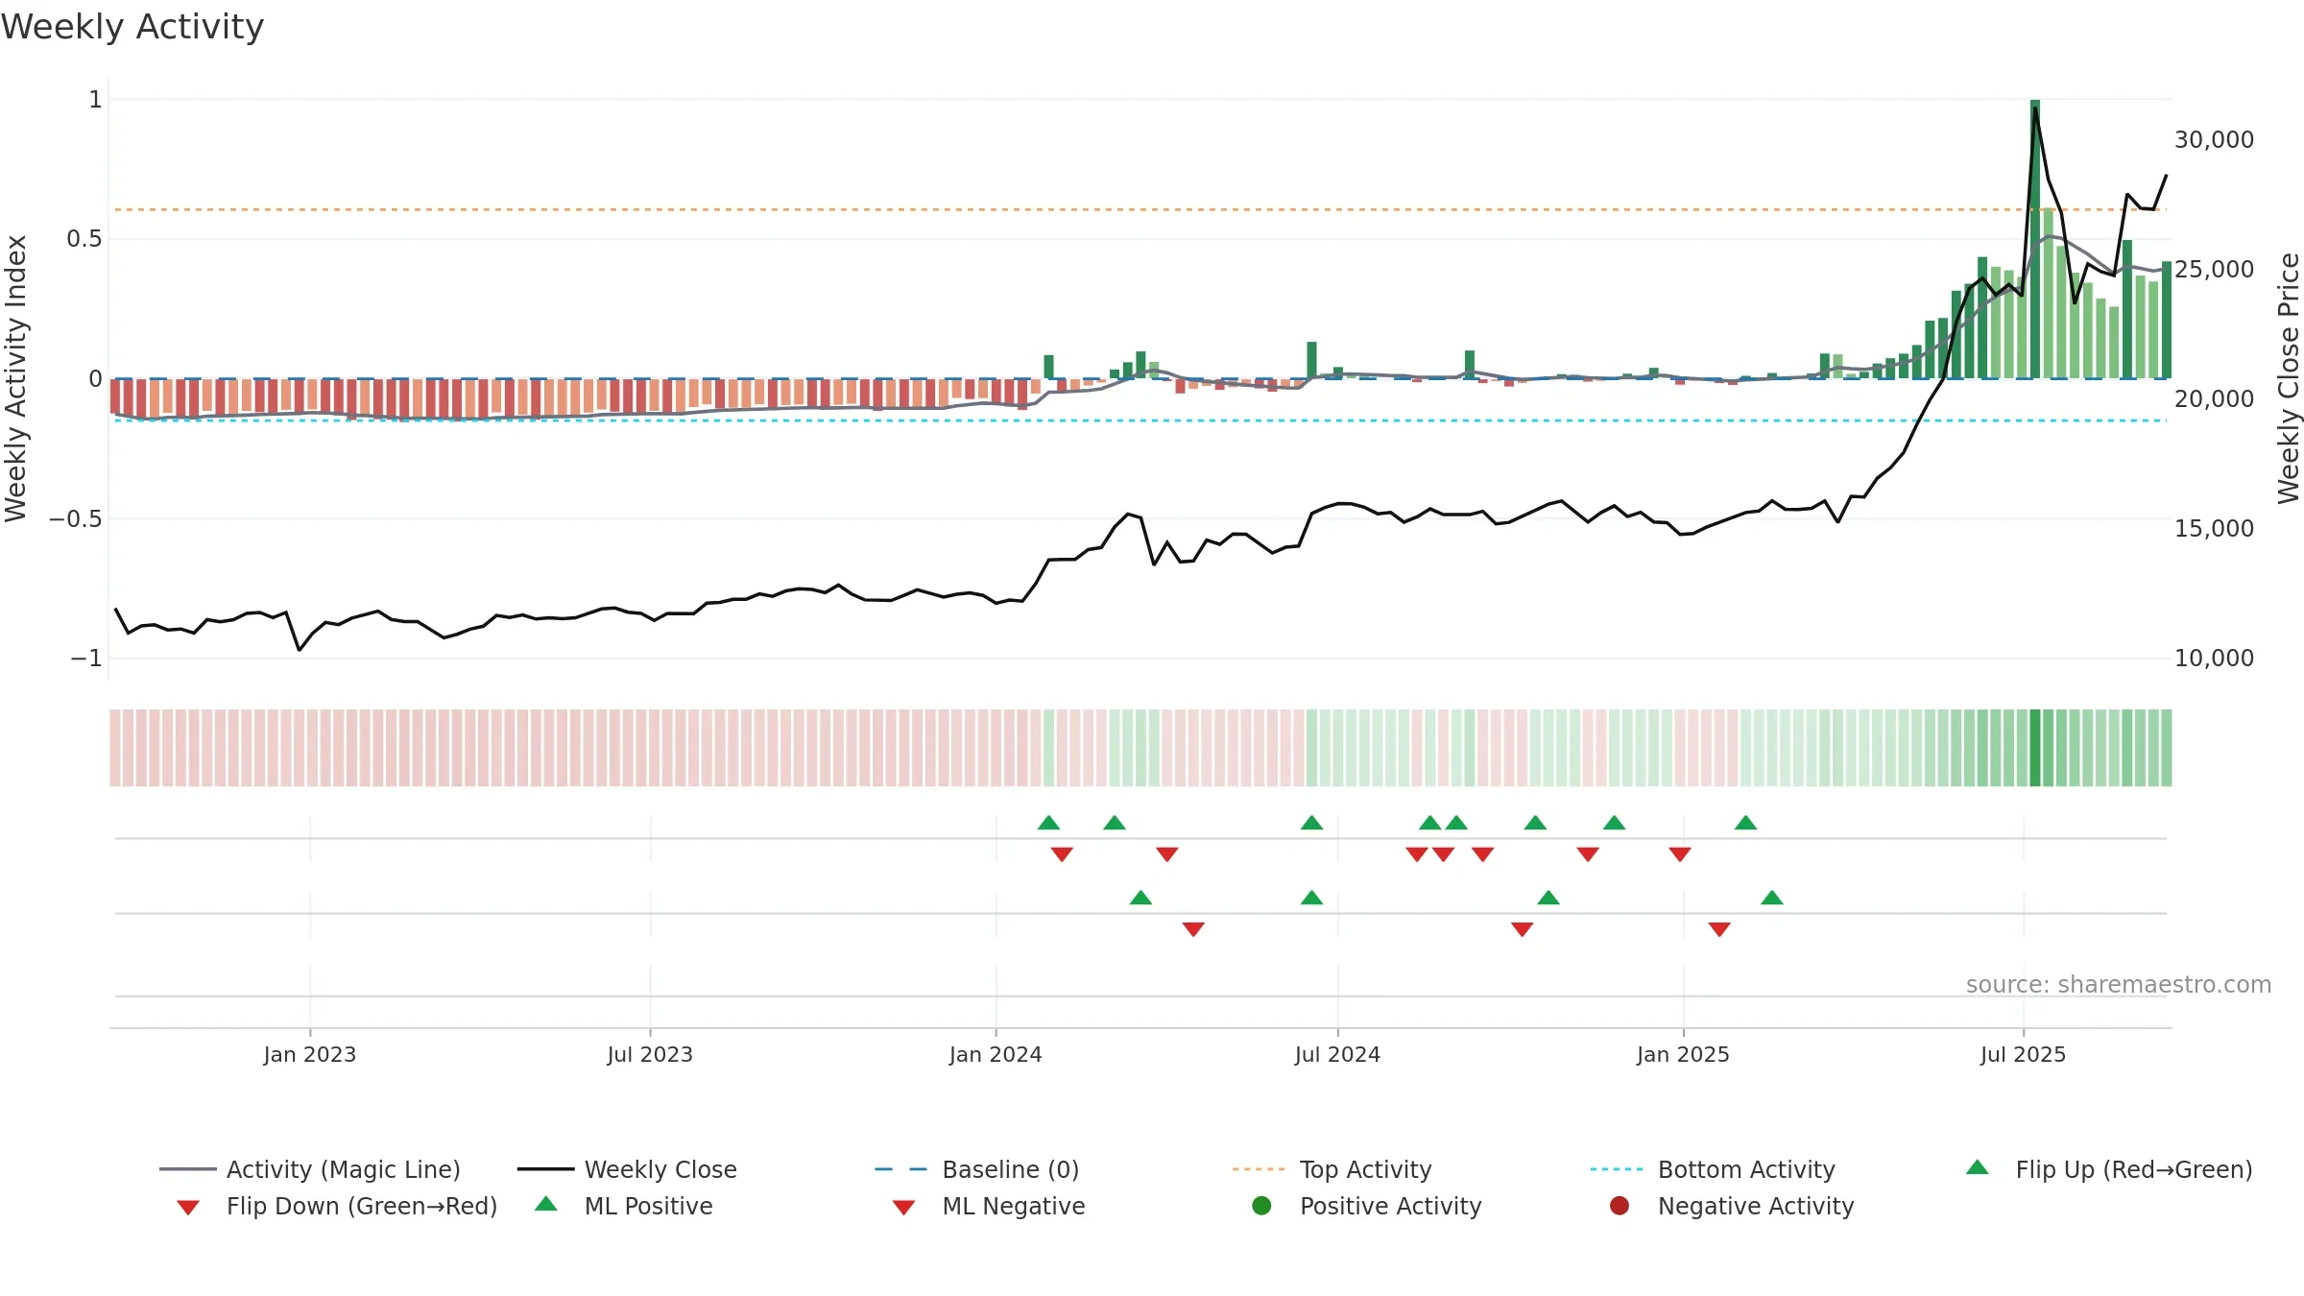
Task: Toggle Flip Up (Red→Green) legend entry
Action: tap(2108, 1169)
